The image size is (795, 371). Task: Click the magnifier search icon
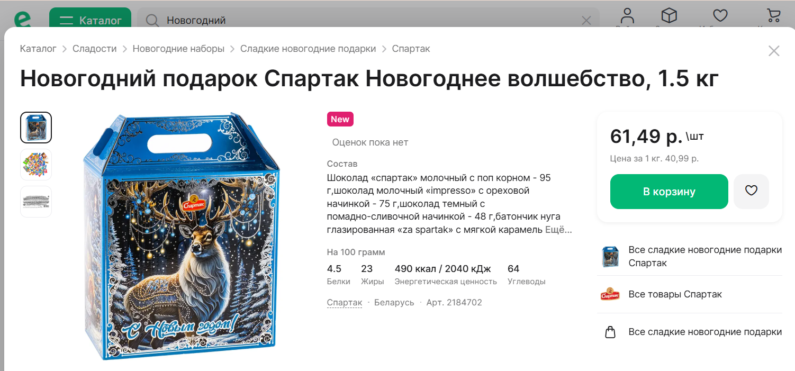click(152, 21)
